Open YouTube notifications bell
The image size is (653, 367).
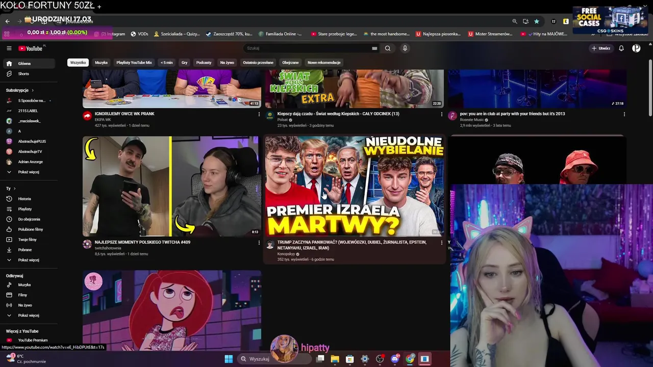coord(621,48)
